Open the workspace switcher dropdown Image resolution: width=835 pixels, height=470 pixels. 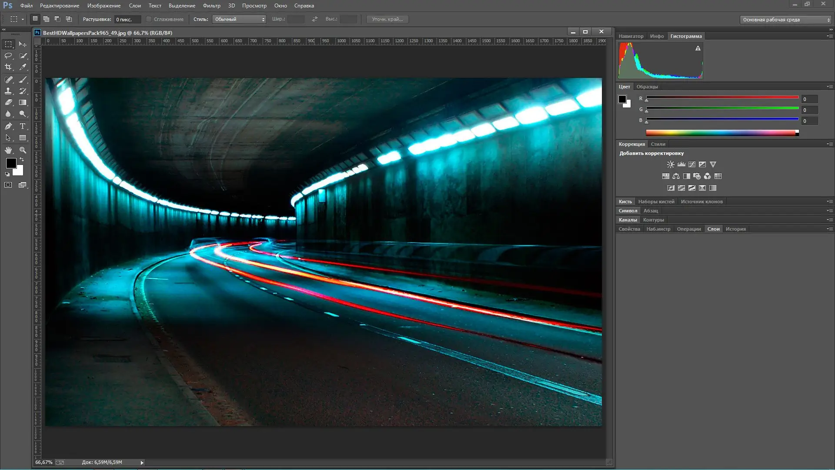(x=786, y=20)
